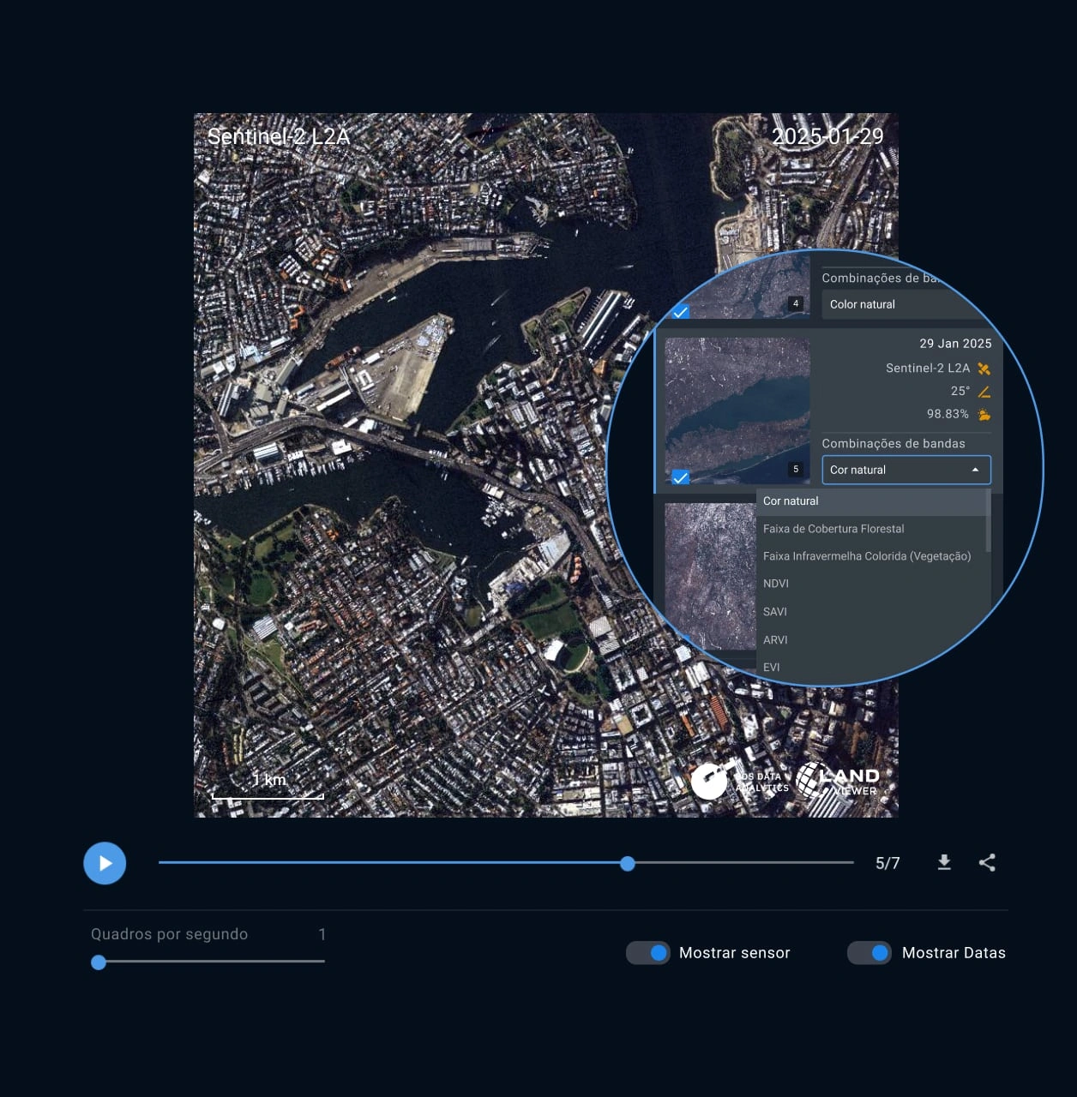Viewport: 1077px width, 1097px height.
Task: Uncheck the scene 5 selection checkbox
Action: 682,477
